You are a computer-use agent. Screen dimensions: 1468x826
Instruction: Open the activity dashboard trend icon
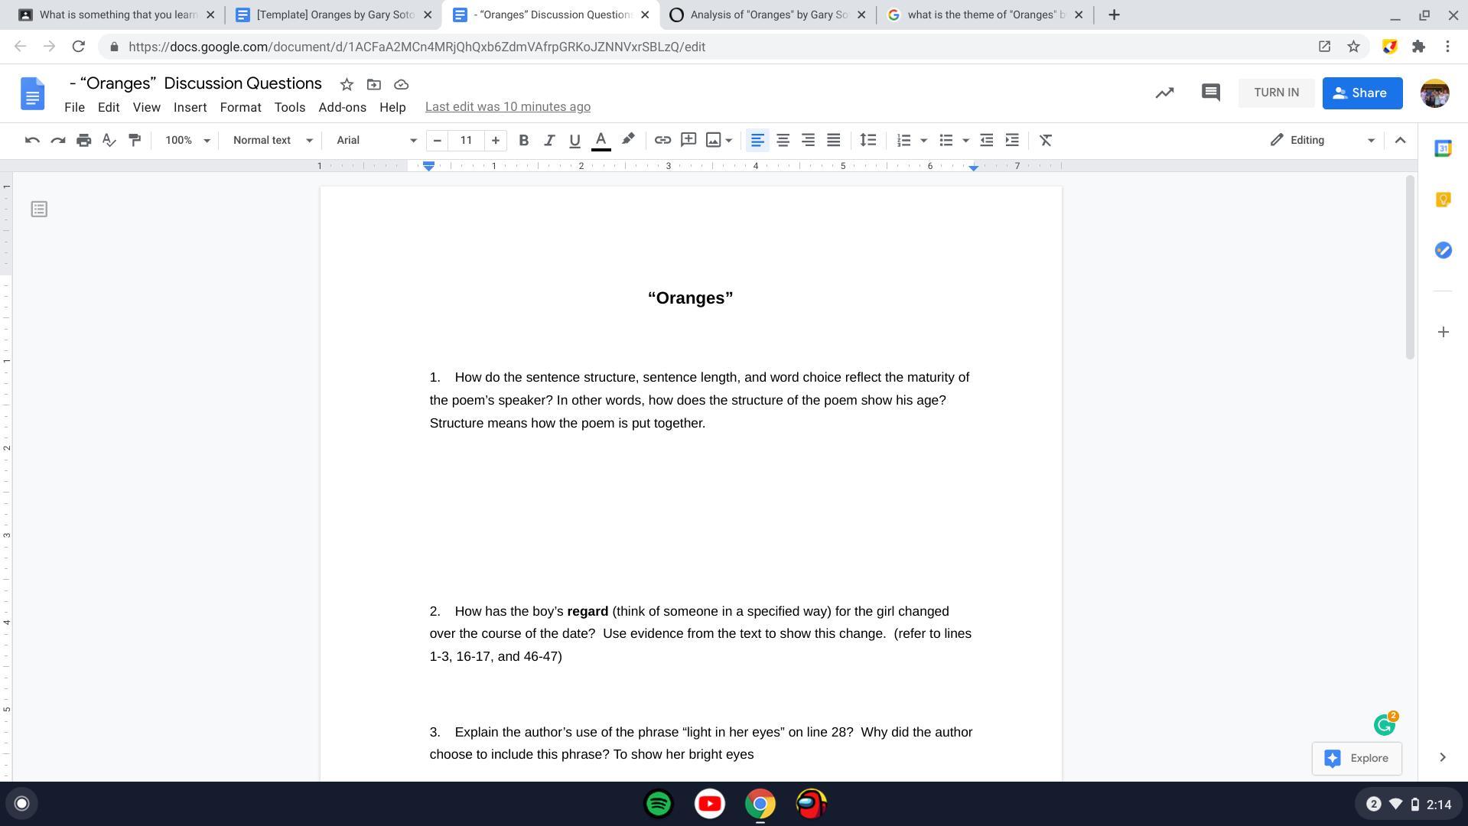(1164, 93)
